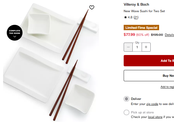Click the heart favorite icon
Screen dimensions: 174x123
coord(92,7)
